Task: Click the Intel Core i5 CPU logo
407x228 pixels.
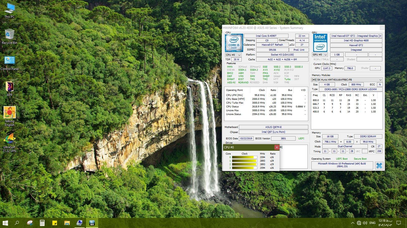Action: coord(234,43)
